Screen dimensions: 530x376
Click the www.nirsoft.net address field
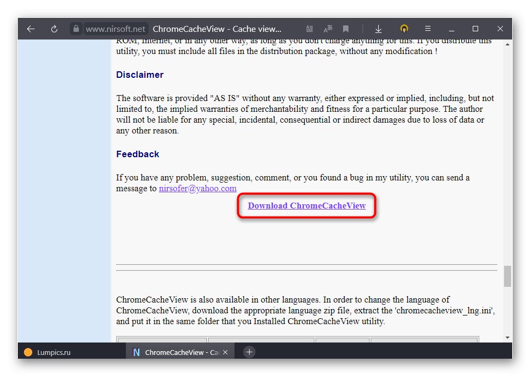pos(115,29)
